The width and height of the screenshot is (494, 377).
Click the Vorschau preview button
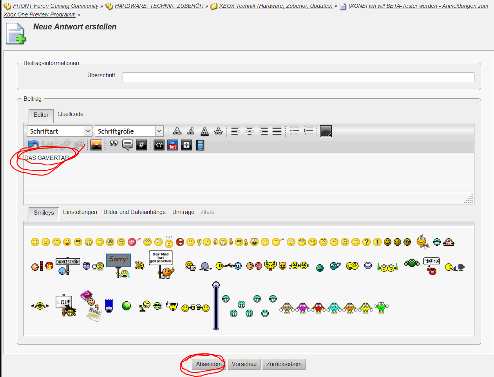(244, 364)
